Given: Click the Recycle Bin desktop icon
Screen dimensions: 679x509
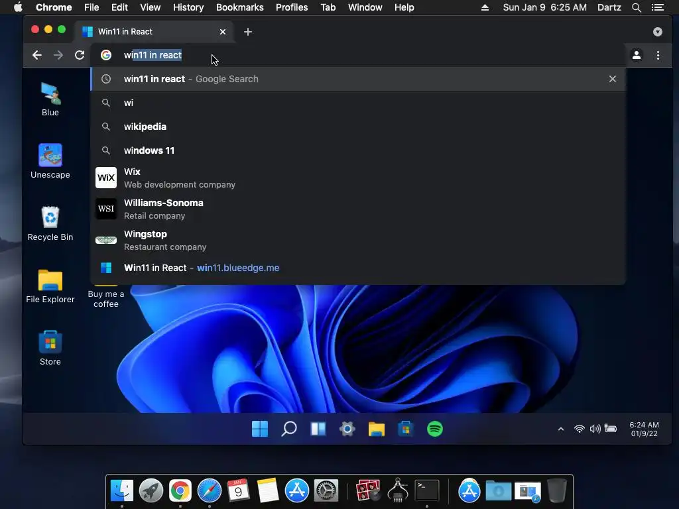Looking at the screenshot, I should [x=50, y=223].
